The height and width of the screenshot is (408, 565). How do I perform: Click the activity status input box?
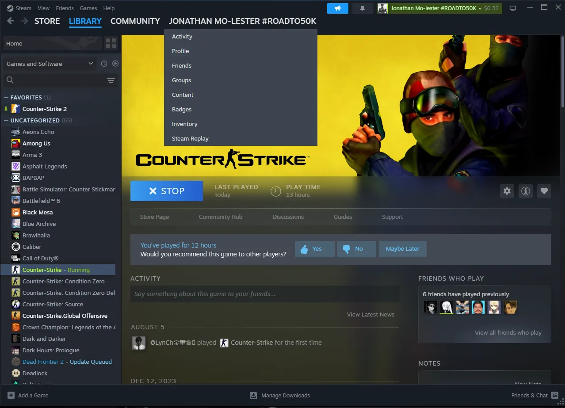point(265,294)
